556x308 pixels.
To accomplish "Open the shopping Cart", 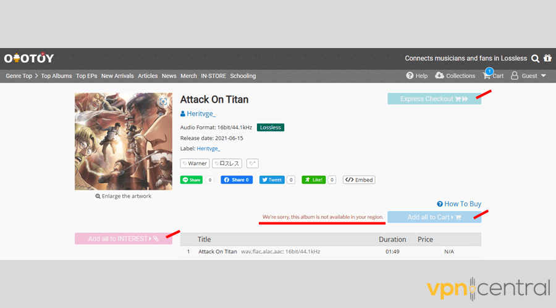I will click(x=493, y=75).
